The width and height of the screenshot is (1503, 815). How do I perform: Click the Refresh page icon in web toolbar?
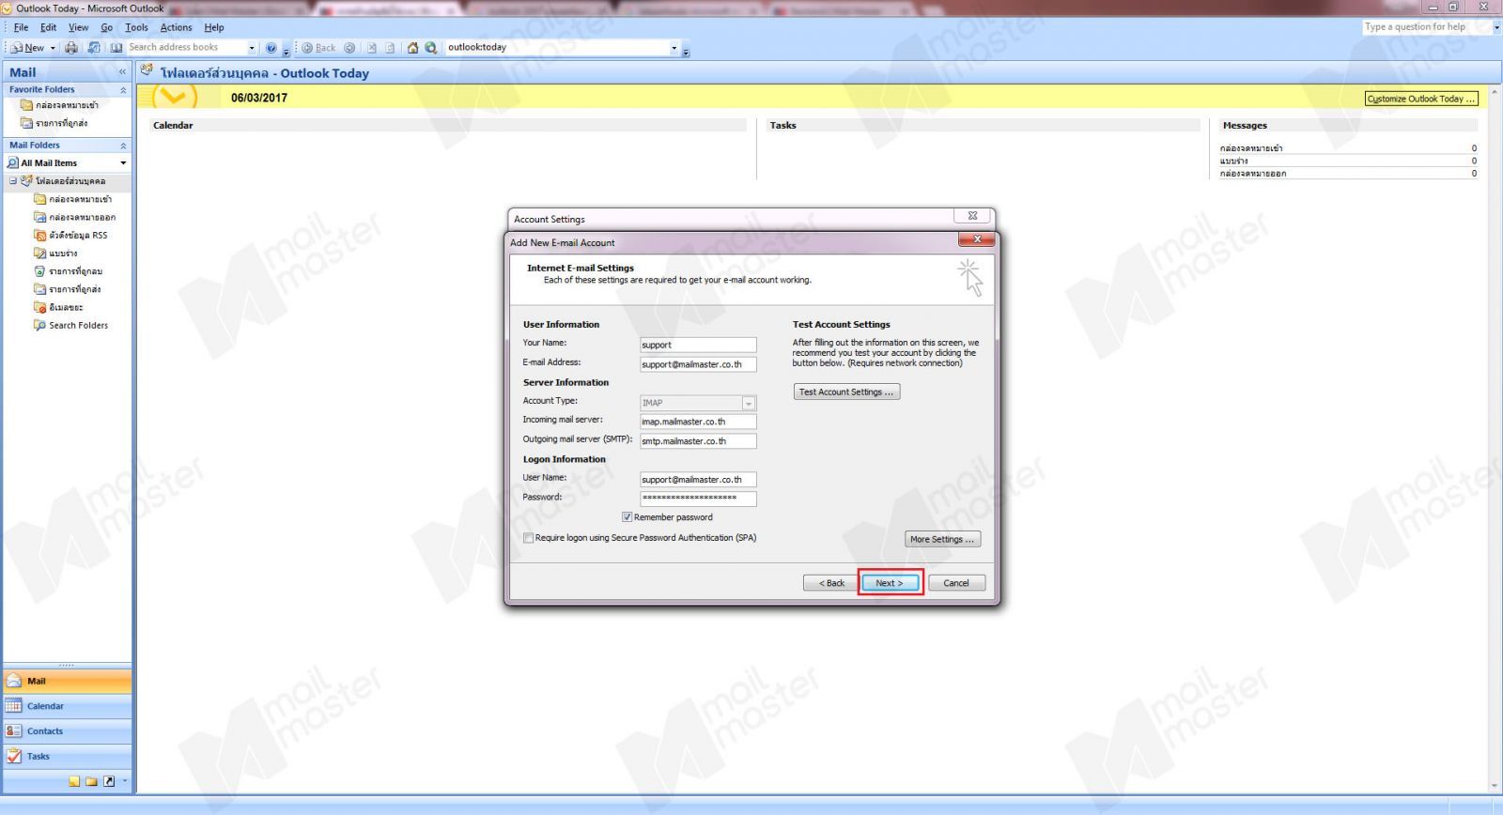390,48
